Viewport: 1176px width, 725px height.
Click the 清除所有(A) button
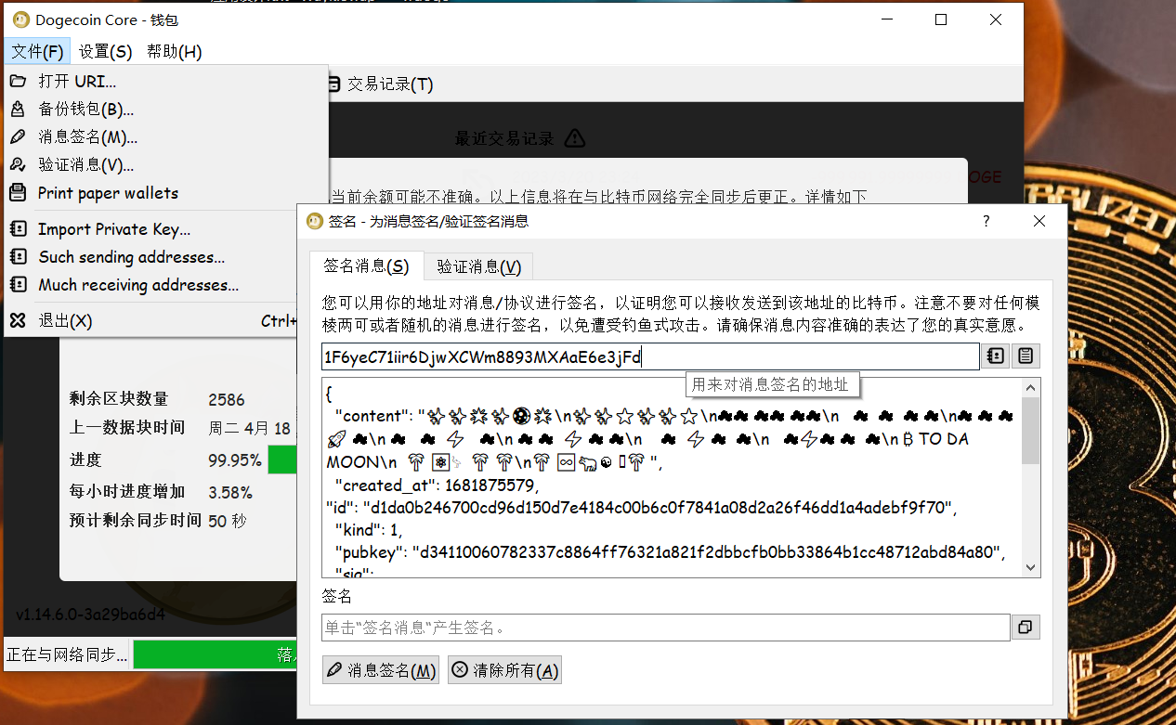pyautogui.click(x=504, y=670)
